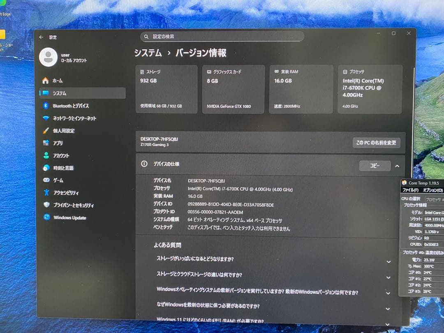
Task: Collapse the Device specifications section
Action: pos(397,166)
